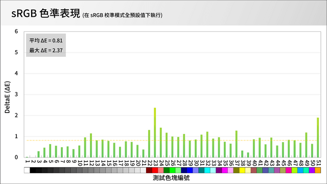Click the yellow swatch under patch 38

point(242,170)
